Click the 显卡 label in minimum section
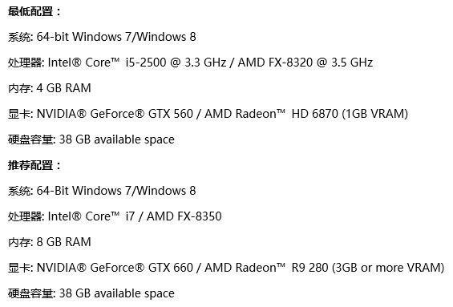This screenshot has height=307, width=453. point(20,114)
